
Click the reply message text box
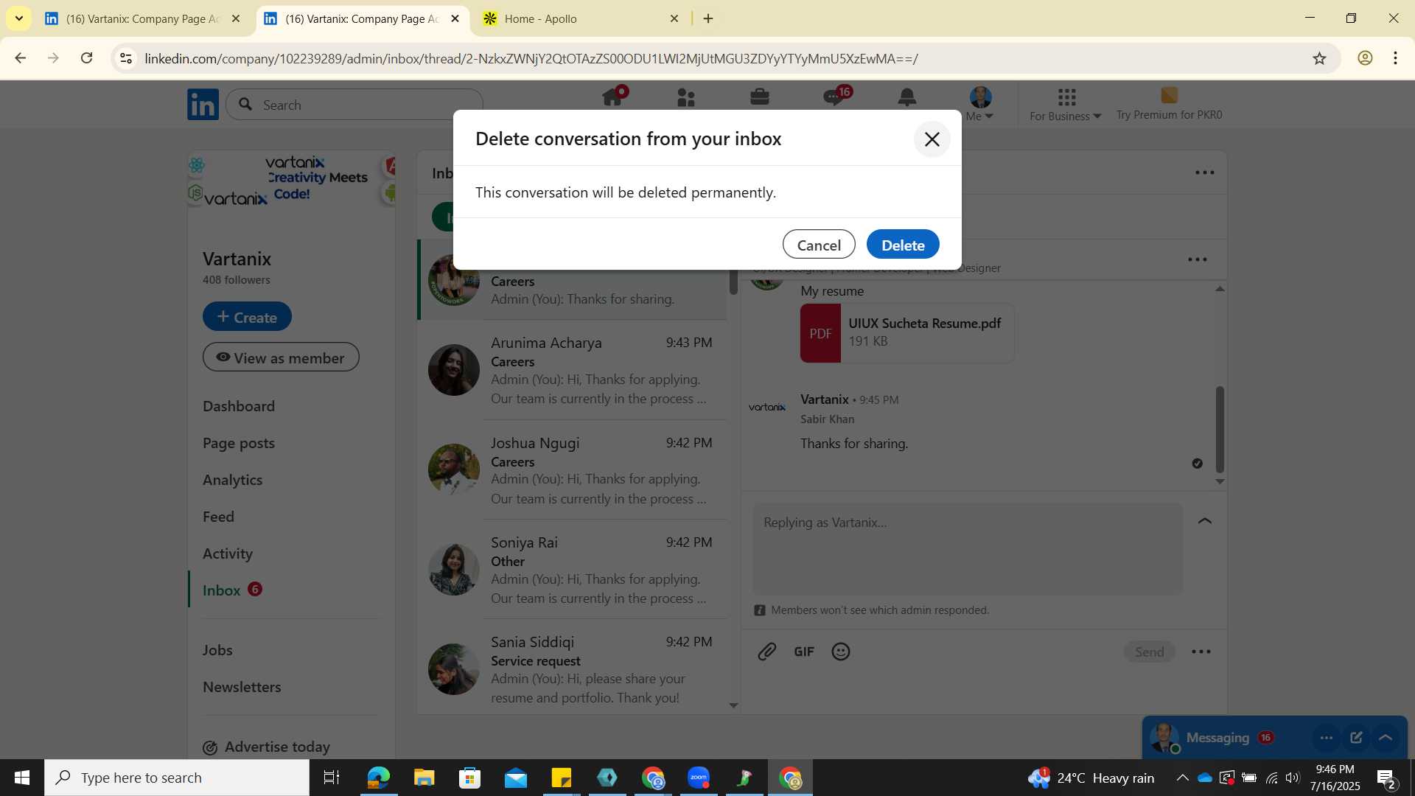[968, 549]
